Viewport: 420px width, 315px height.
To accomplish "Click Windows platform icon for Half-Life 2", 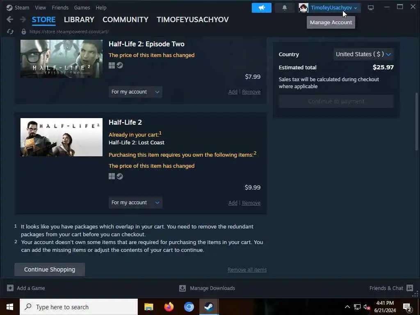I will coord(112,176).
